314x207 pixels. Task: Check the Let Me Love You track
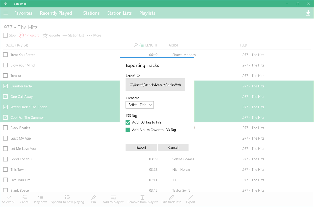(5, 149)
